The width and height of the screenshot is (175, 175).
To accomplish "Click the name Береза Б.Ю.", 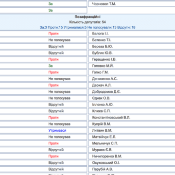I will pos(103,47).
